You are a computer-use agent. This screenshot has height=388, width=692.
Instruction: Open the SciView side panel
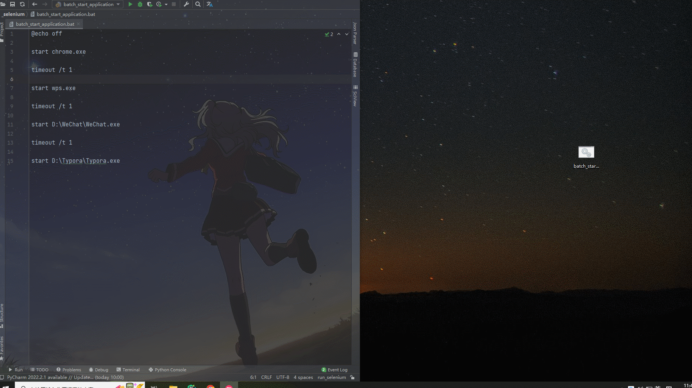click(355, 96)
